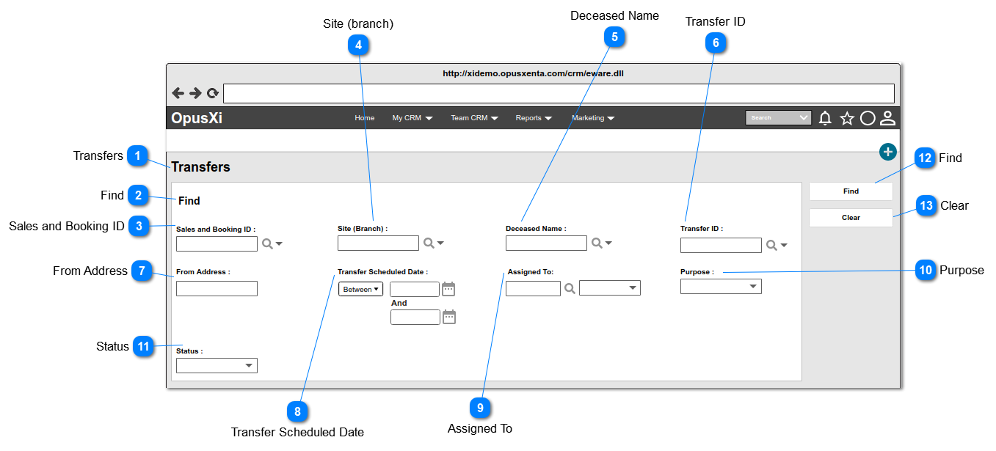Change the Between date operator dropdown
This screenshot has width=996, height=451.
pyautogui.click(x=360, y=289)
